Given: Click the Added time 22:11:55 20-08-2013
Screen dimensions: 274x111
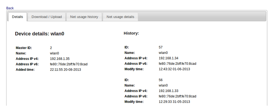Looking at the screenshot, I should tap(65, 70).
